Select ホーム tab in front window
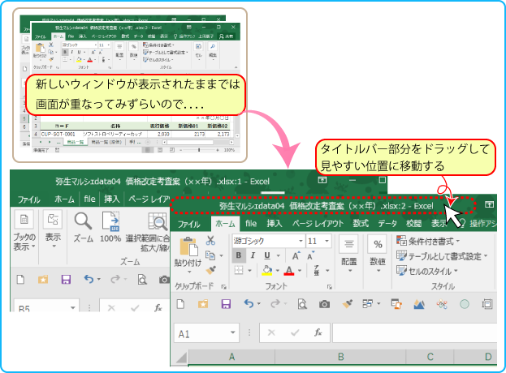Screen dimensions: 506x373 (x=225, y=224)
